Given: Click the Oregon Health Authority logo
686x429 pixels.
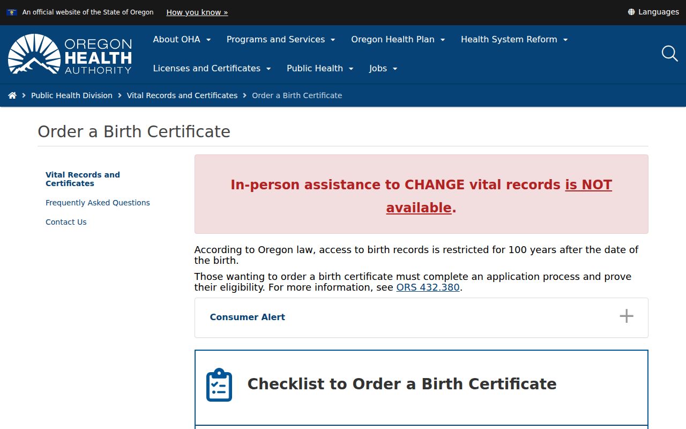Looking at the screenshot, I should tap(70, 54).
